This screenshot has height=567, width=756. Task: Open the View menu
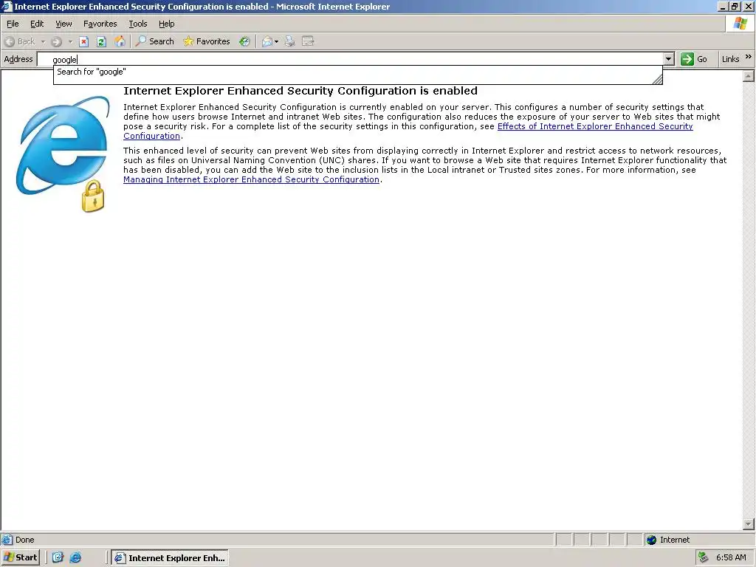coord(63,24)
